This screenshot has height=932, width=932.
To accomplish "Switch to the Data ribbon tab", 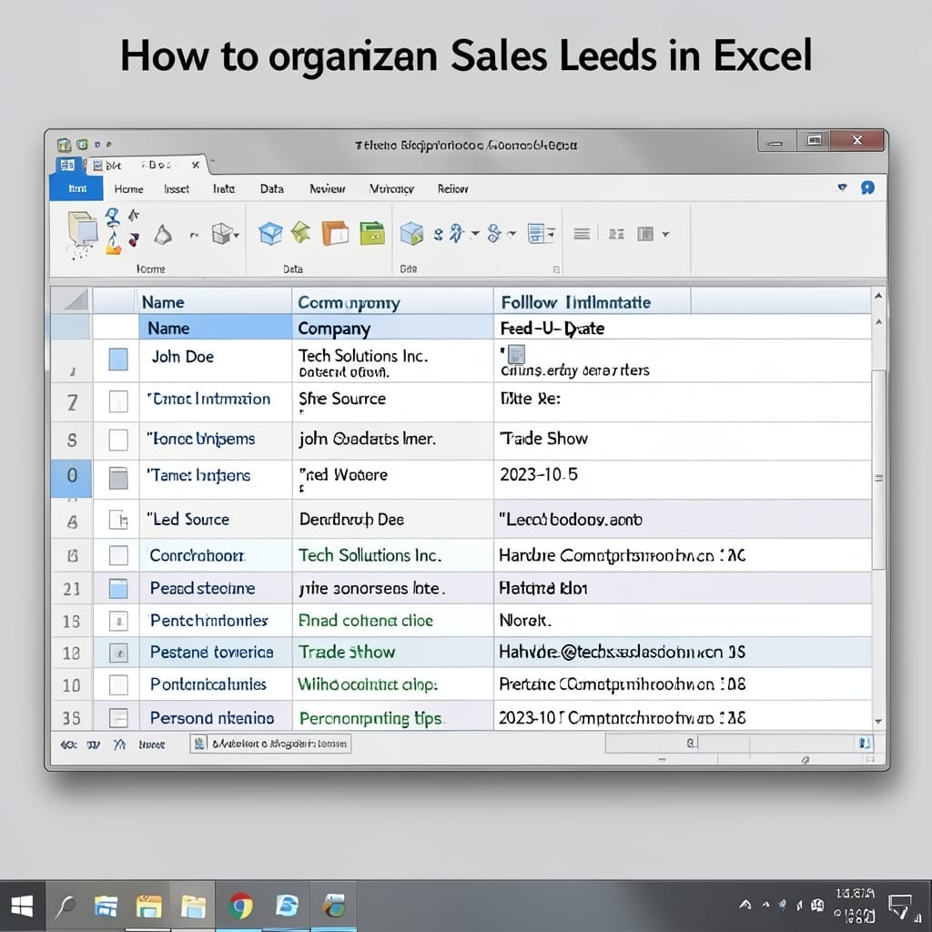I will (271, 189).
